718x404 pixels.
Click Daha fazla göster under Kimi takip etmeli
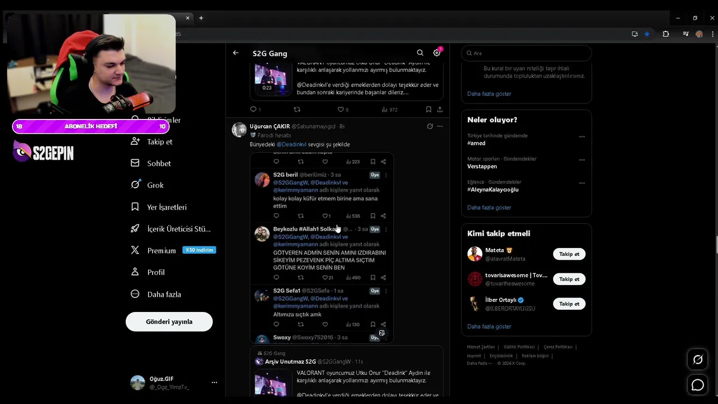[489, 327]
